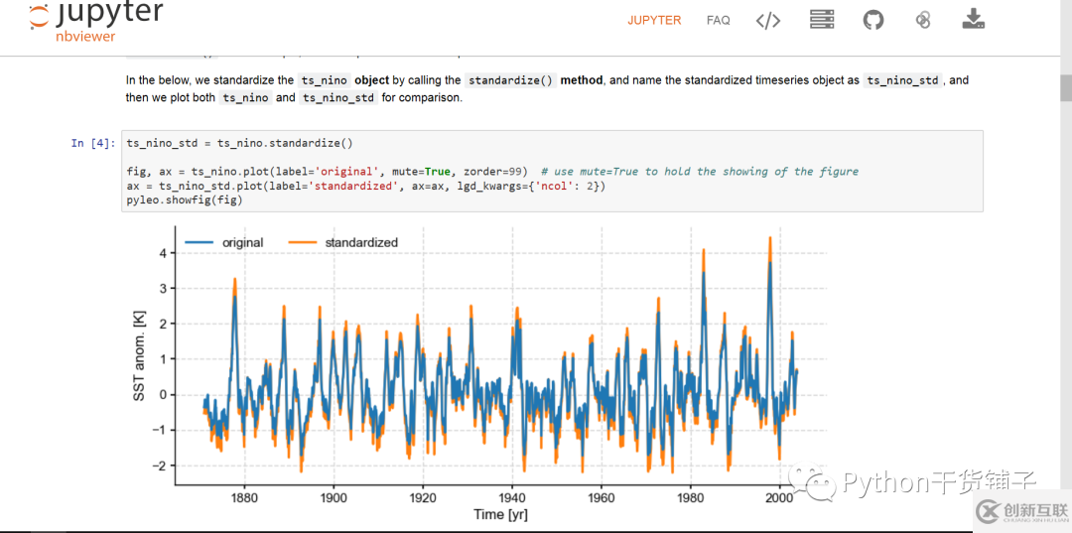The width and height of the screenshot is (1072, 533).
Task: Click the standardized legend entry
Action: (361, 242)
